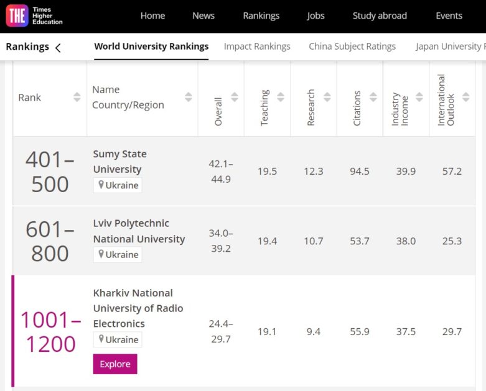Click overall score 24.4–29.7

(x=221, y=331)
